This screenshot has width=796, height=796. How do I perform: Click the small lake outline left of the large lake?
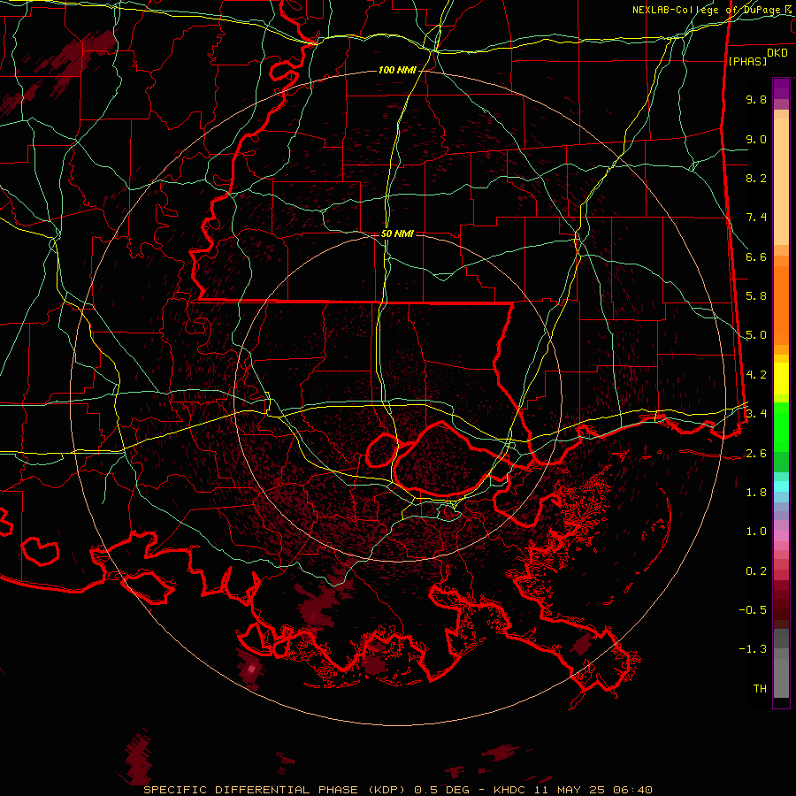click(382, 450)
